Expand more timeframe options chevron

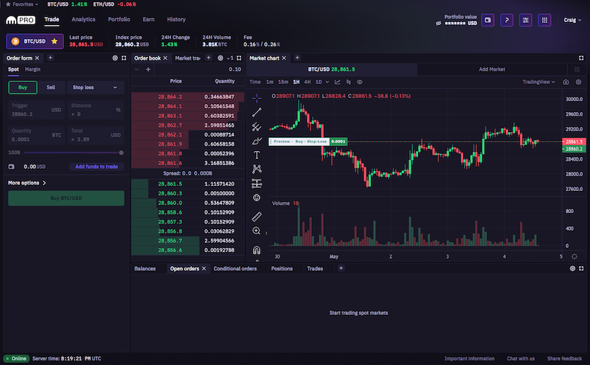click(327, 82)
